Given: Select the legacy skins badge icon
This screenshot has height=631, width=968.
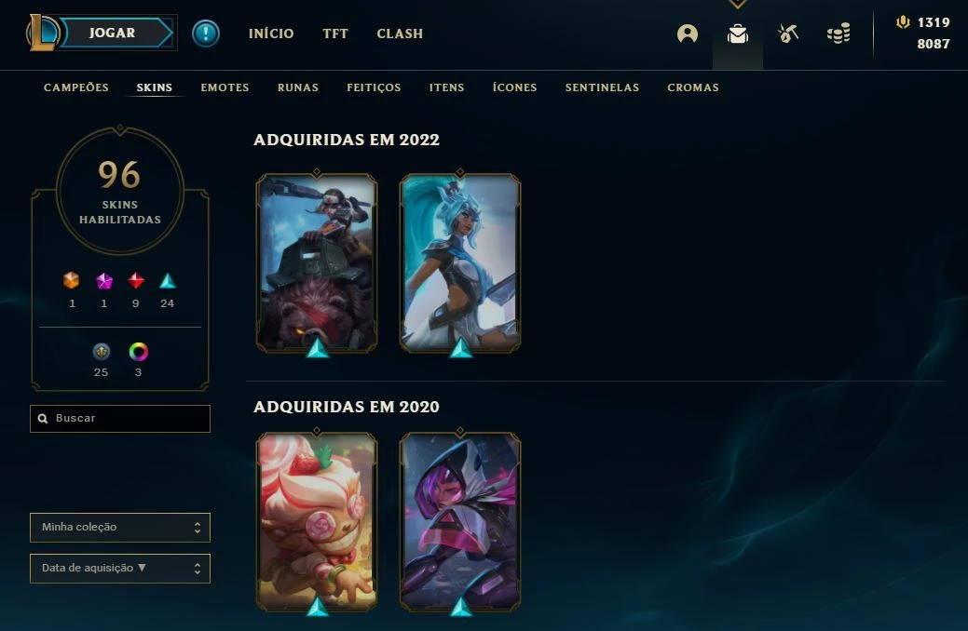Looking at the screenshot, I should [102, 352].
